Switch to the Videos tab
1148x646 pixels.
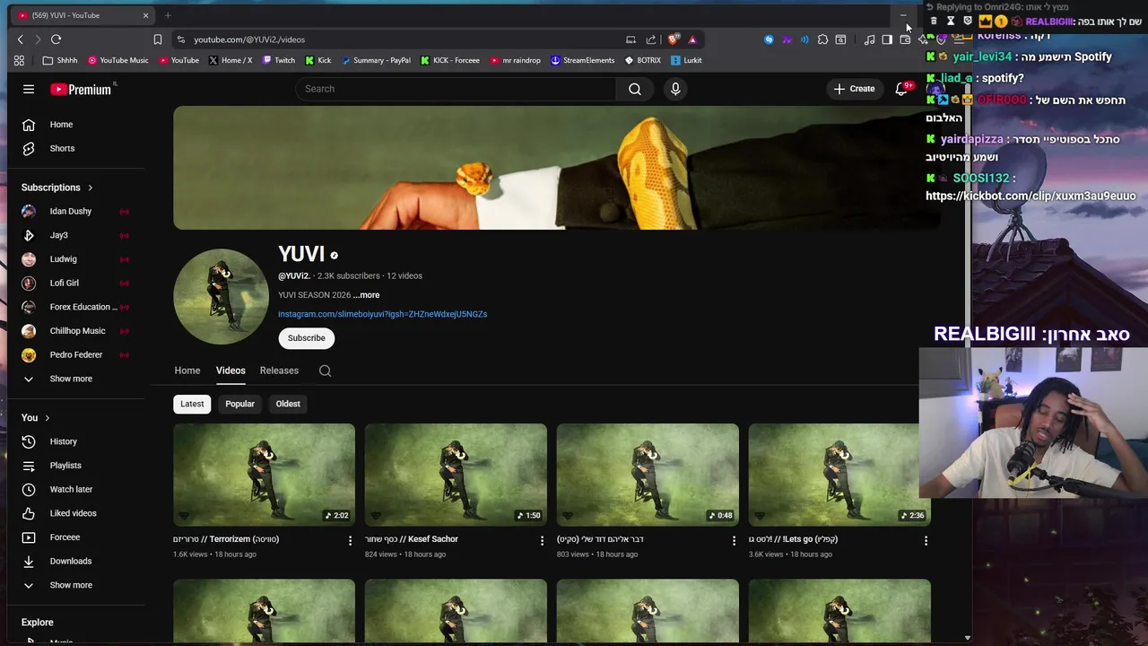(x=230, y=371)
